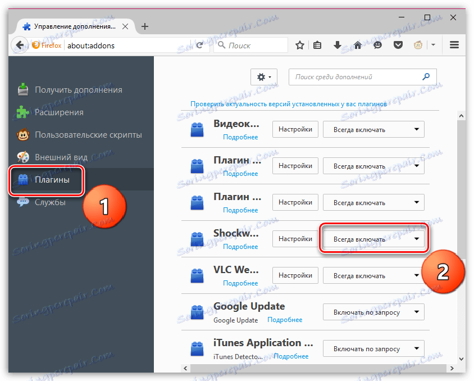This screenshot has height=381, width=474.
Task: Open iTunes Application Detector activation dropdown
Action: point(373,348)
